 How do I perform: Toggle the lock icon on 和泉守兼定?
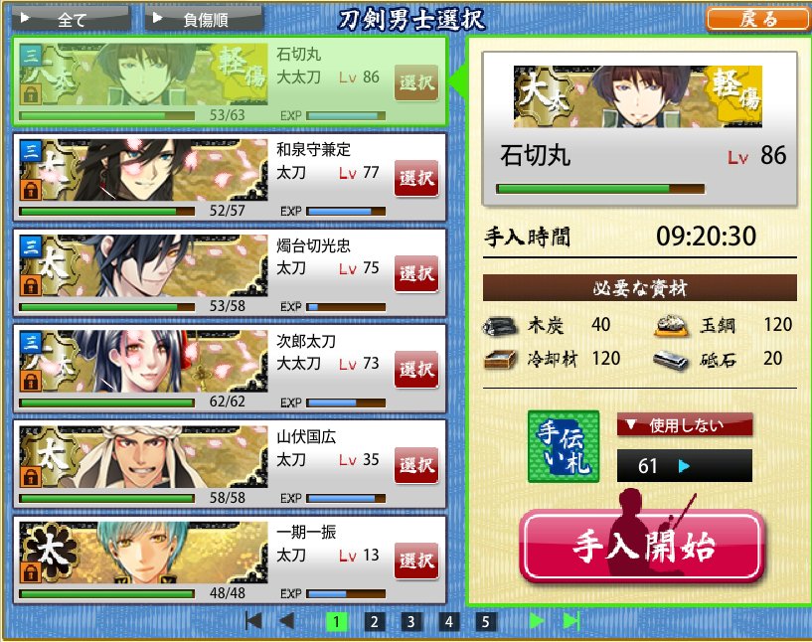(31, 190)
